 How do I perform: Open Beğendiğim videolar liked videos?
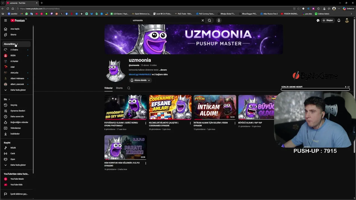[x=17, y=122]
